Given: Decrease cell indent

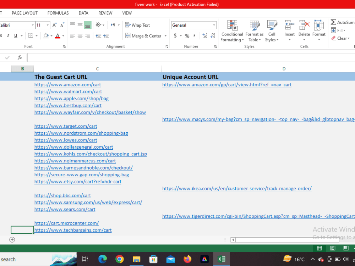Looking at the screenshot, I should (x=98, y=36).
